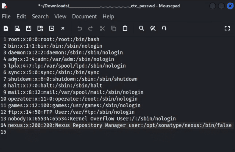Click line number 1 in gutter
This screenshot has height=152, width=235.
(5, 39)
